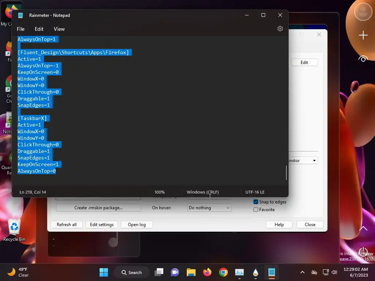
Task: Click the KeepOnScreen=1 line
Action: tap(38, 164)
